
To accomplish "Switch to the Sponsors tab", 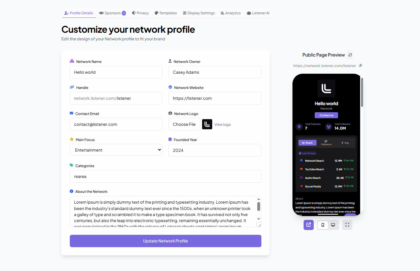I will coord(112,13).
